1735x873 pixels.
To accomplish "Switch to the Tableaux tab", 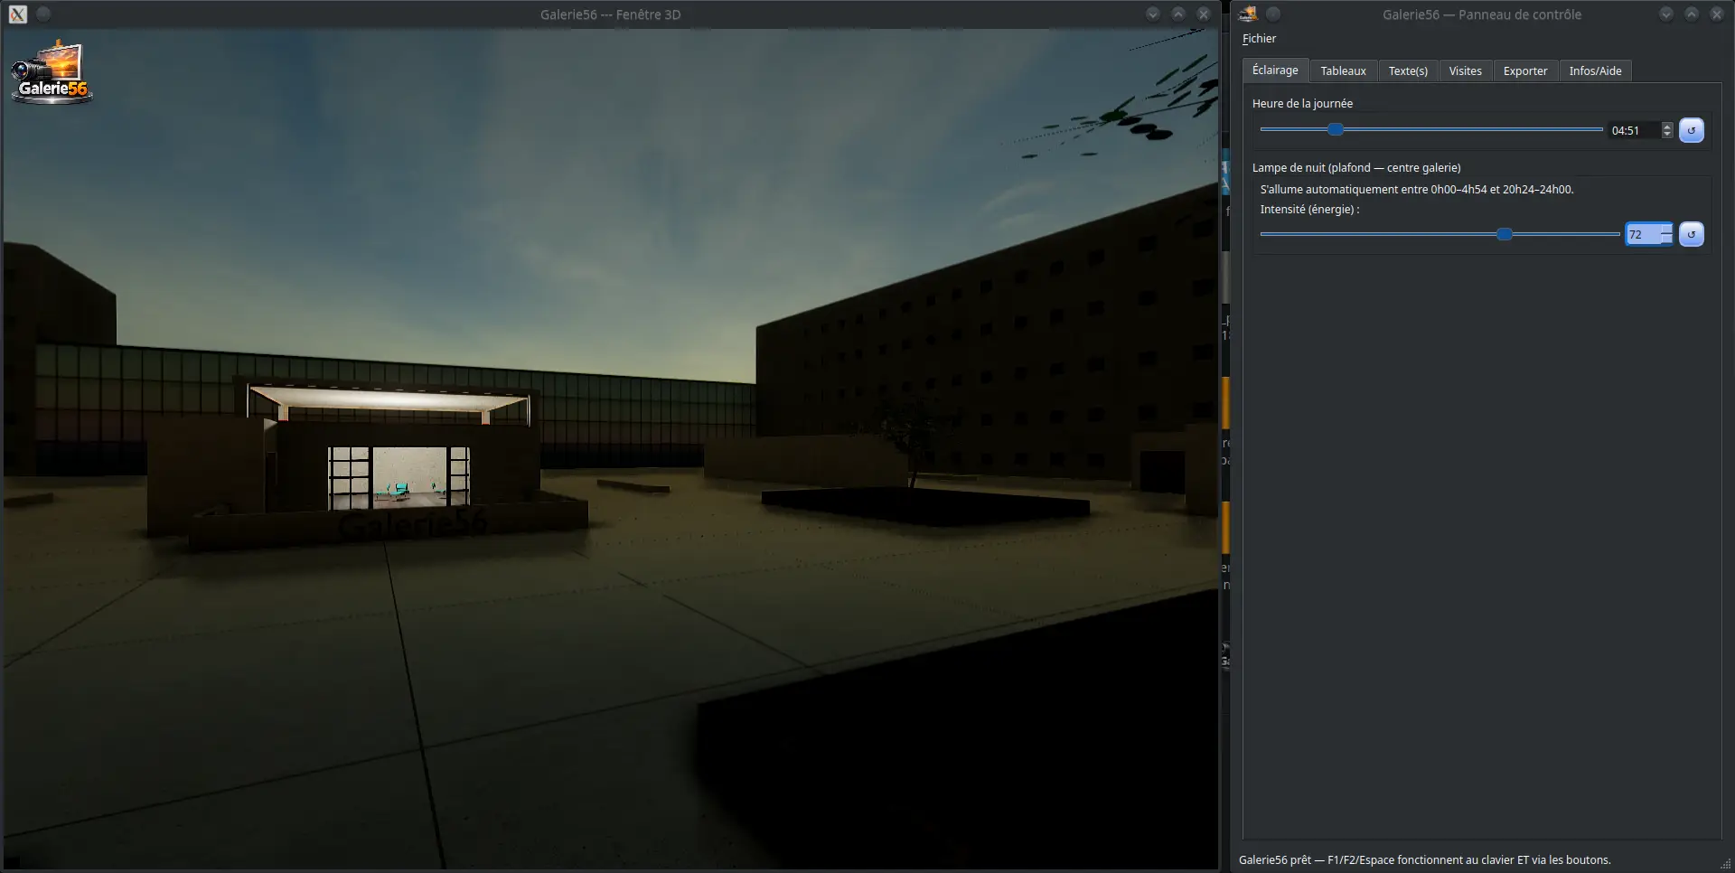I will [1343, 70].
